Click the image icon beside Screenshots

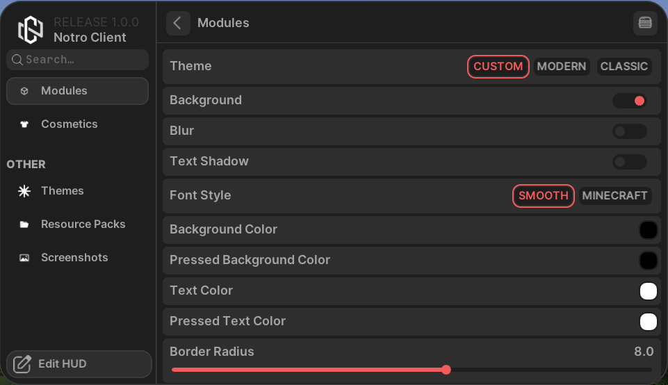click(x=24, y=258)
